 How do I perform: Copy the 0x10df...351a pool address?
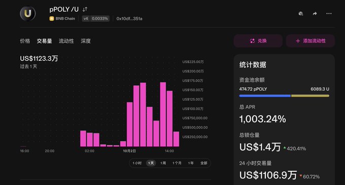coord(129,19)
